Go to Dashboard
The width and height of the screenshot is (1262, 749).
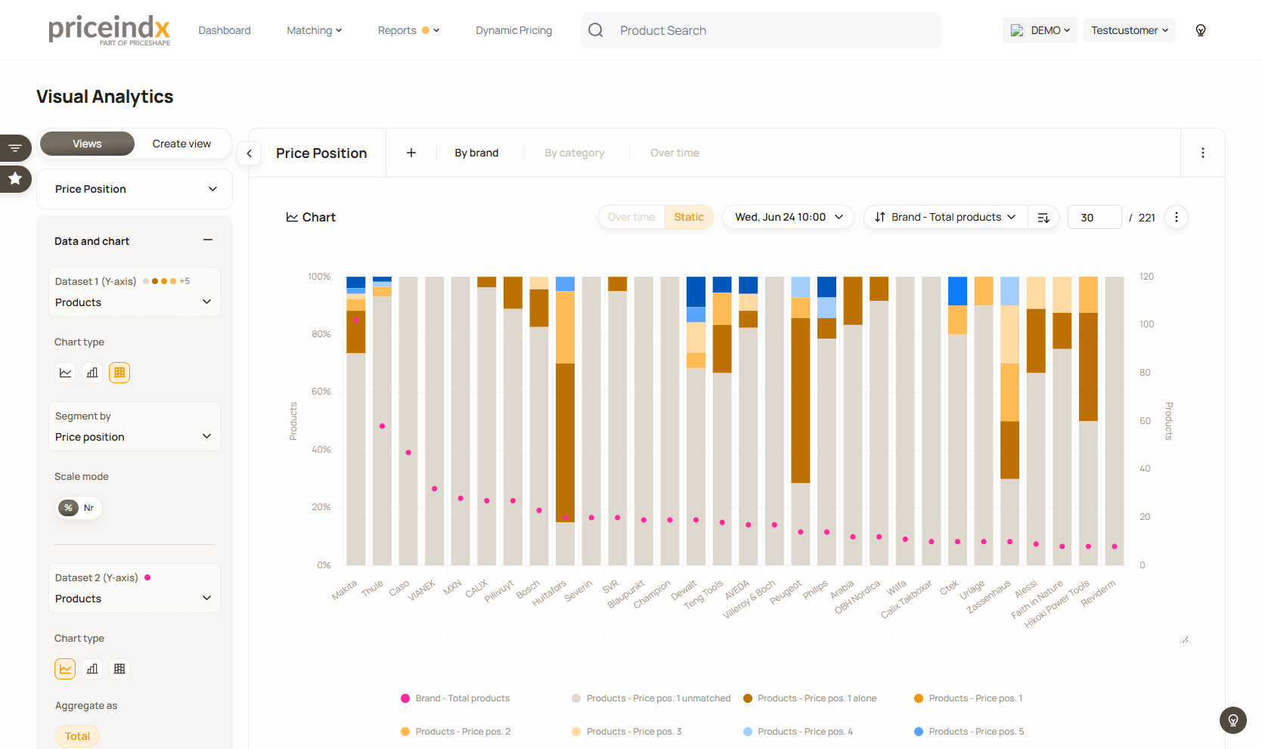pos(225,30)
